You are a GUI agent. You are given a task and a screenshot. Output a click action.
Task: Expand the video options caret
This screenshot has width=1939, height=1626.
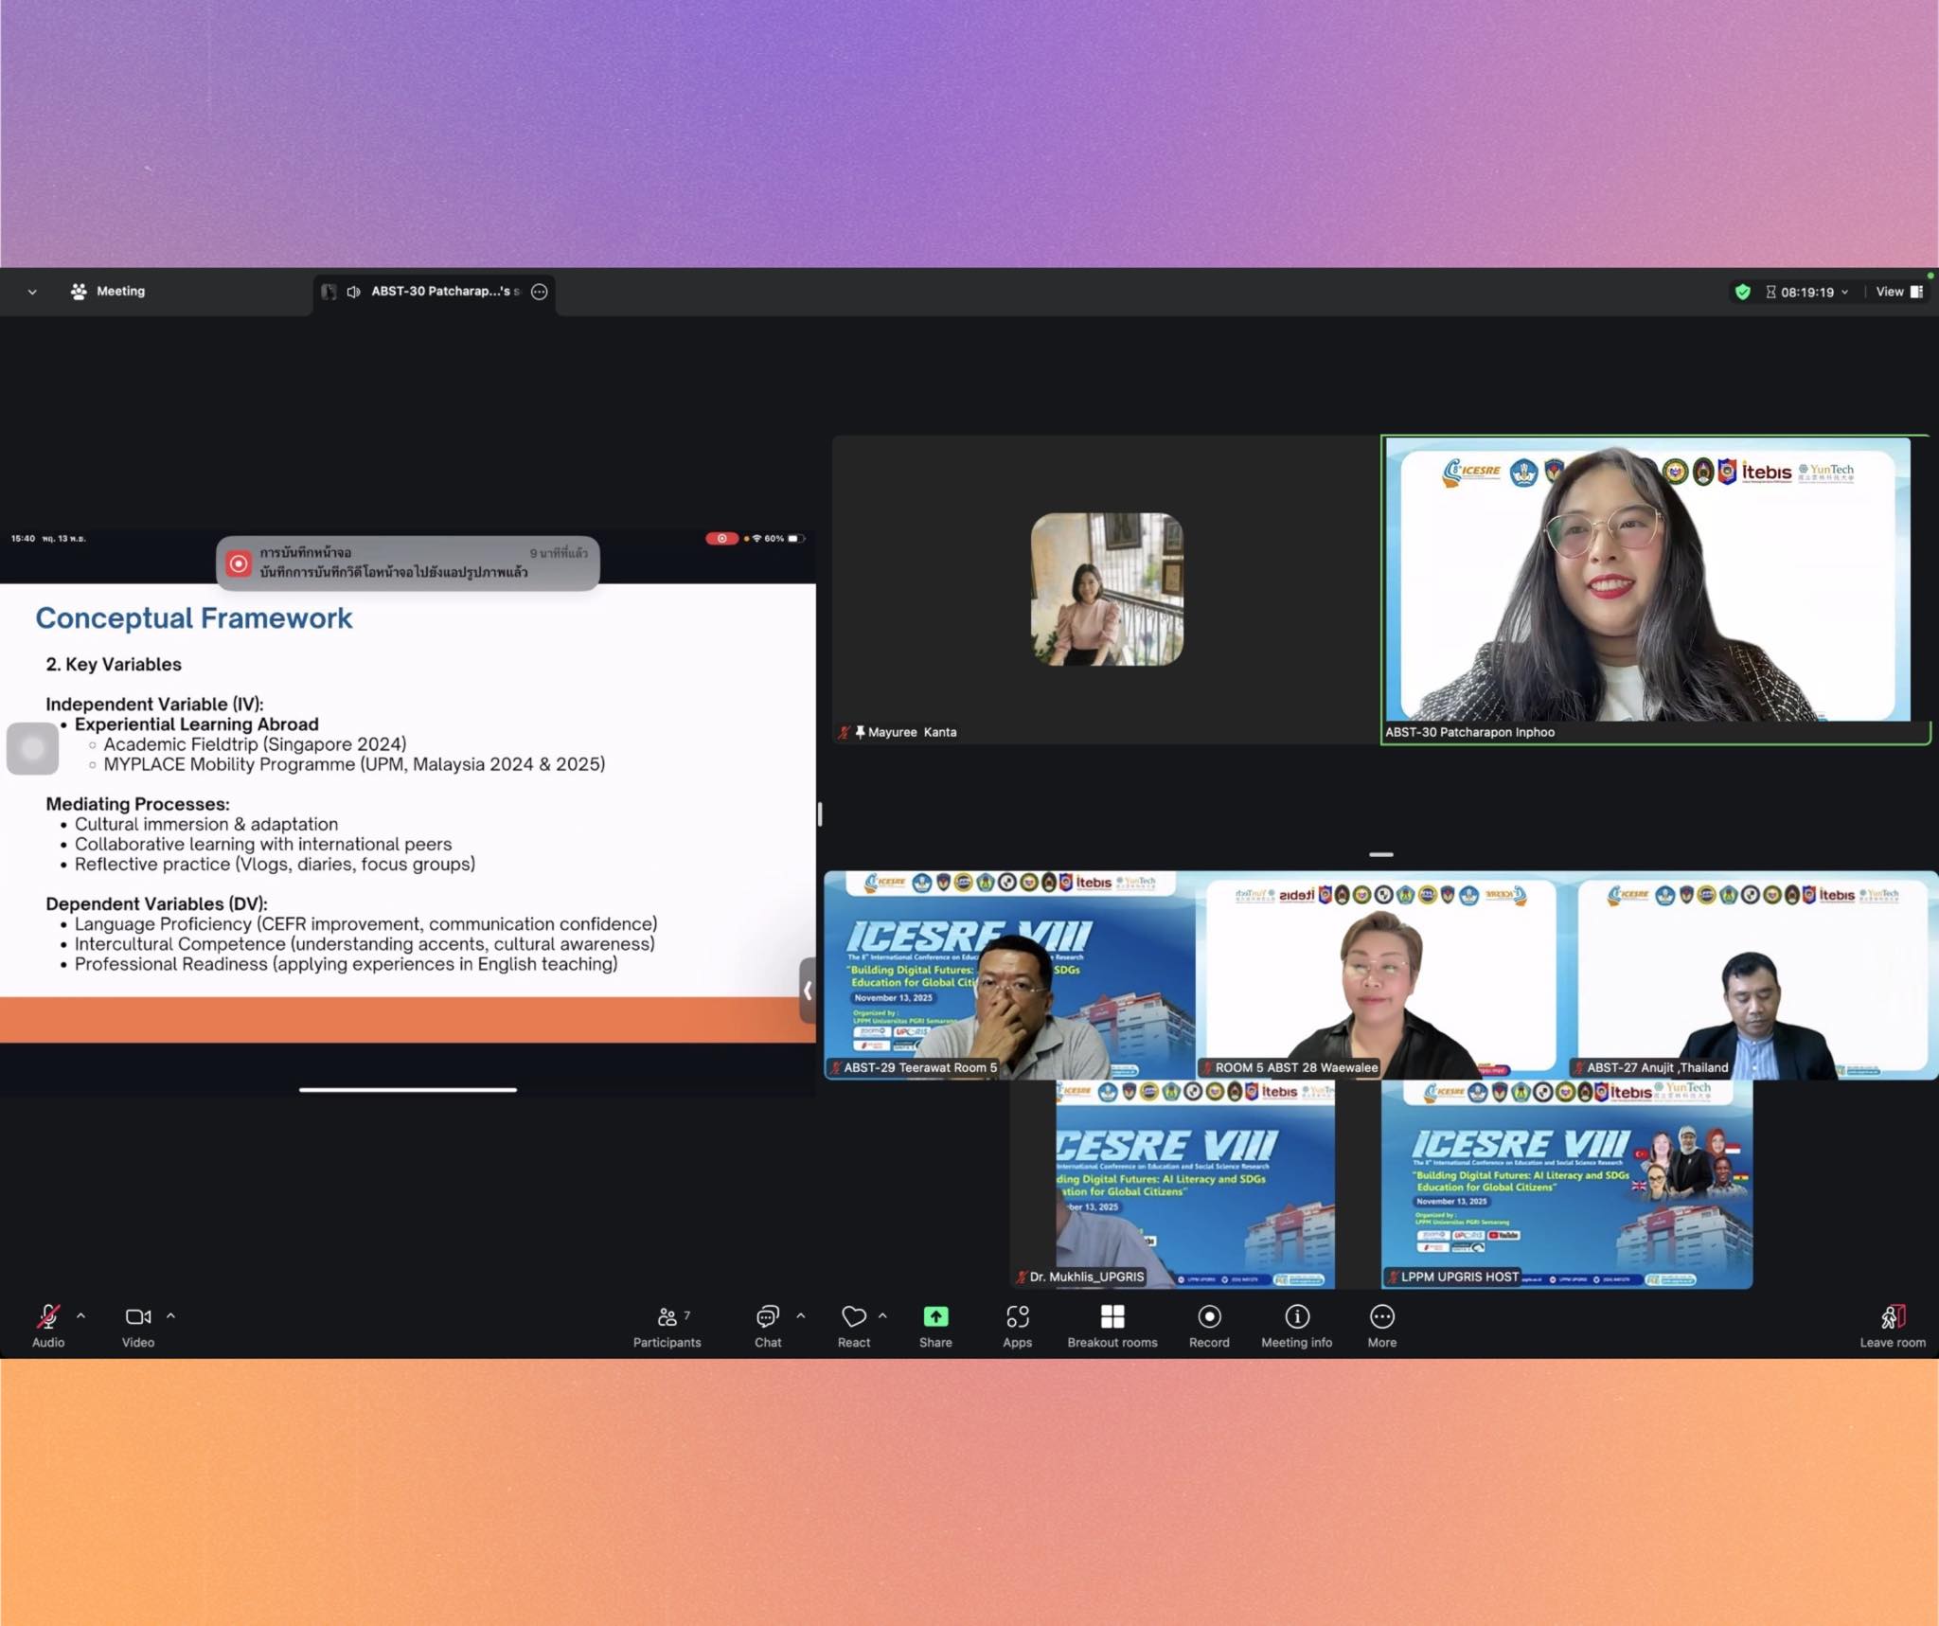[170, 1315]
